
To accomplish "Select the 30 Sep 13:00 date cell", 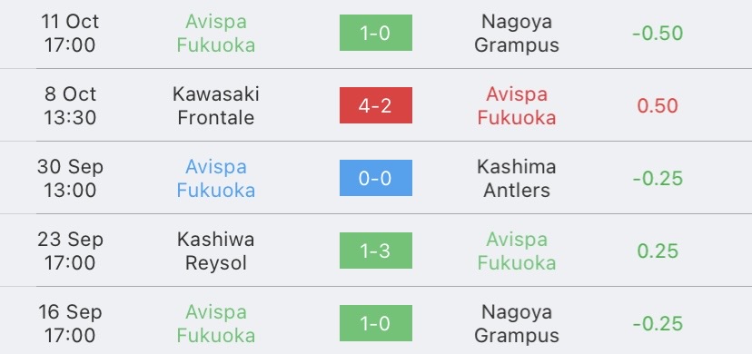I will point(70,178).
